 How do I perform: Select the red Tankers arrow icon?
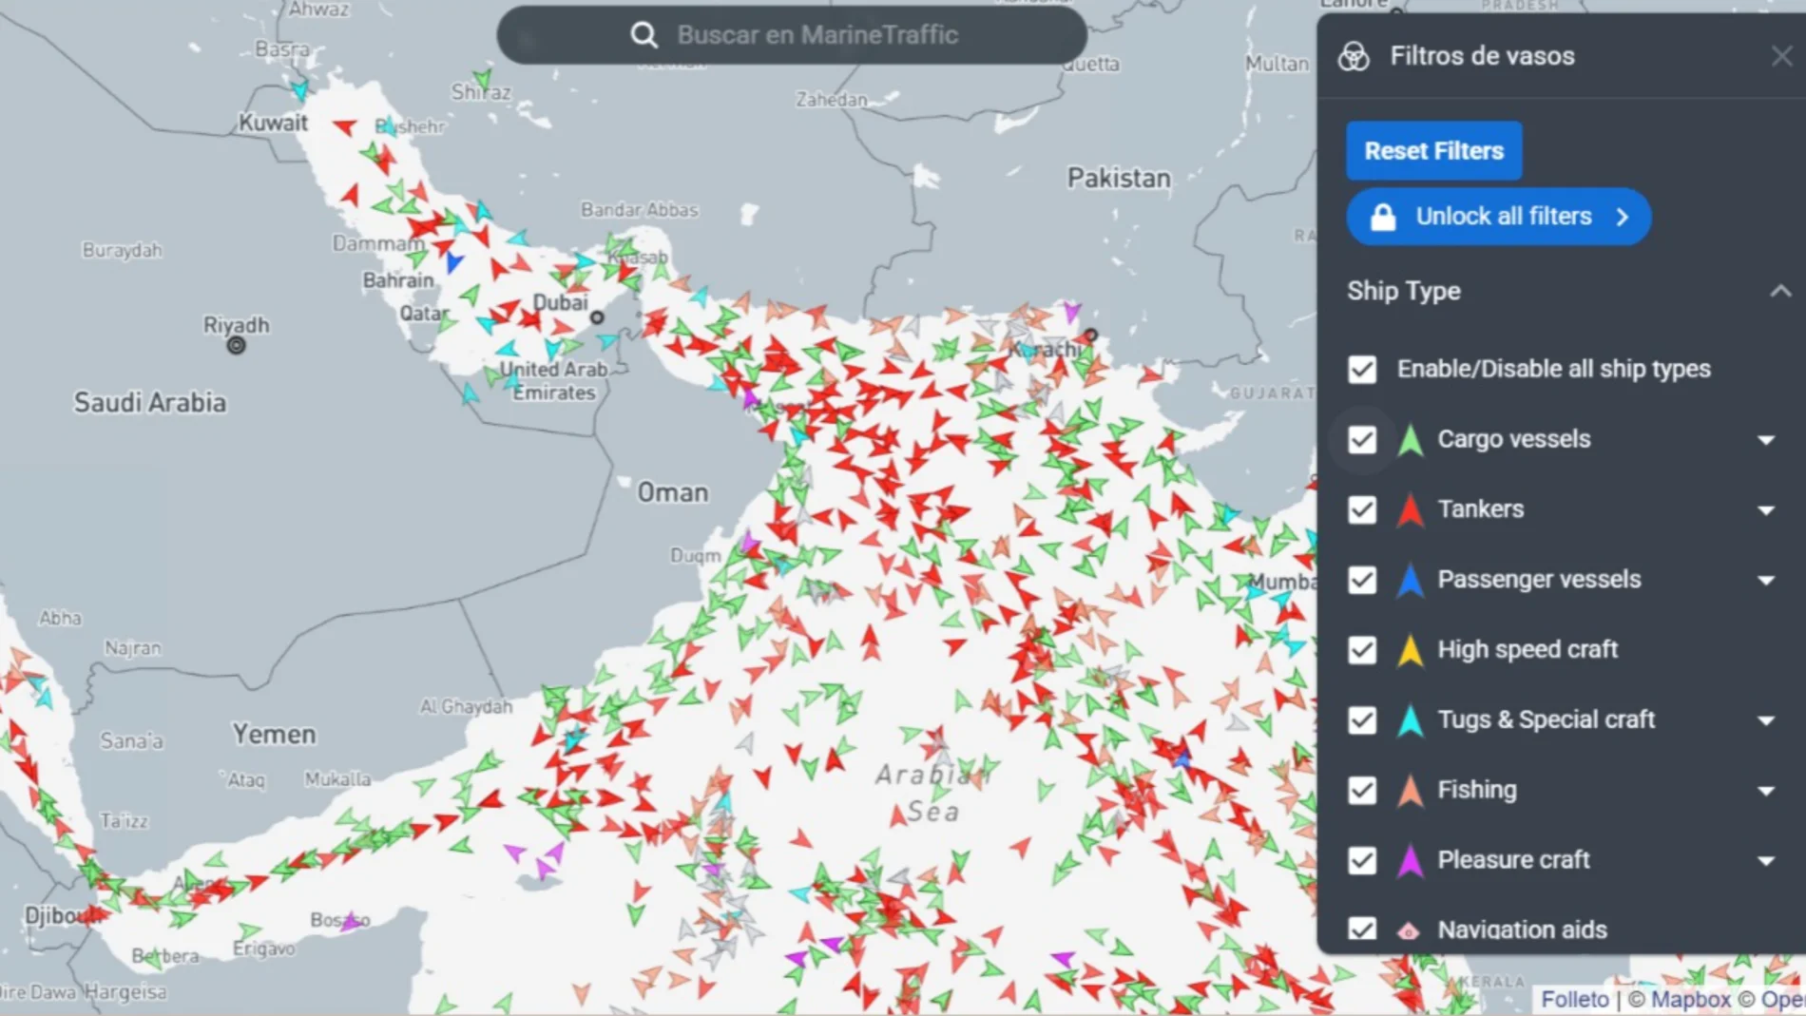click(1410, 509)
